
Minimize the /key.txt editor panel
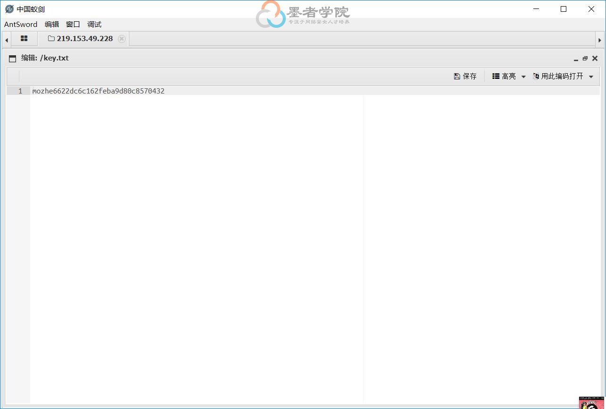(576, 59)
